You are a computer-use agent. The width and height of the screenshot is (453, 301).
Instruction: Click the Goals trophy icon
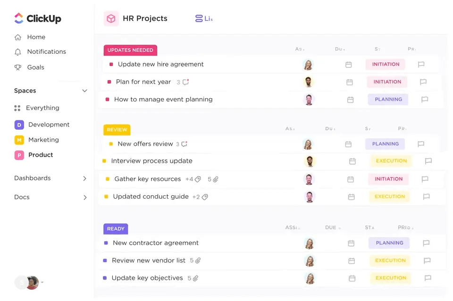click(18, 67)
